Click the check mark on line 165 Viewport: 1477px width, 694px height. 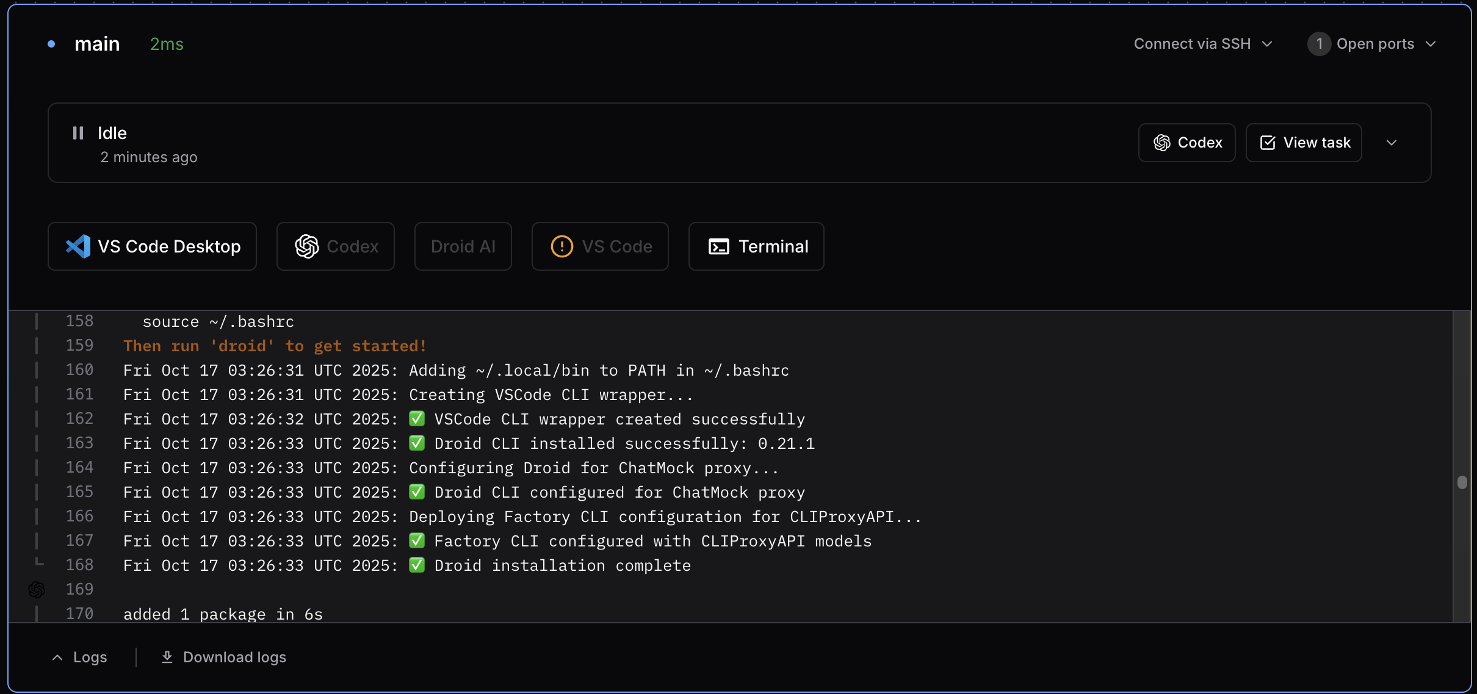(x=417, y=492)
